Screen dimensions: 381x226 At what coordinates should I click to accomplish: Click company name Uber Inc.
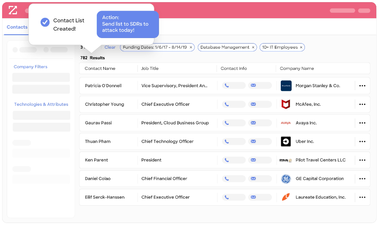[305, 142]
